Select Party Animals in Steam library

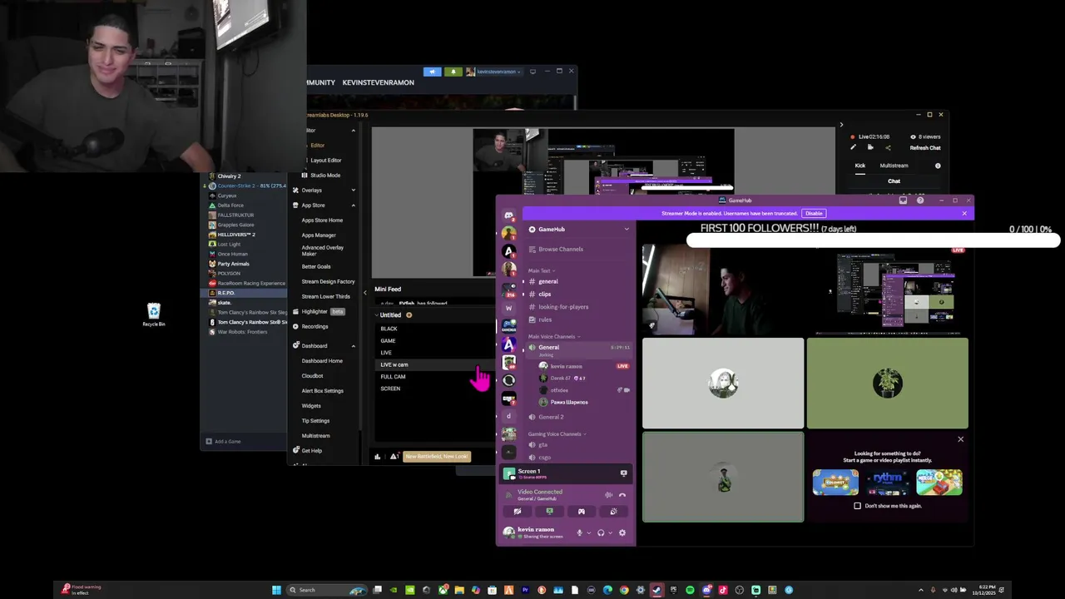click(233, 264)
